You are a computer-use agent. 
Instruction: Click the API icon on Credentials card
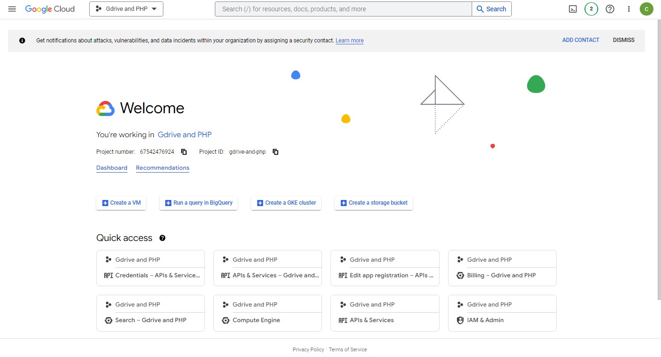point(108,275)
